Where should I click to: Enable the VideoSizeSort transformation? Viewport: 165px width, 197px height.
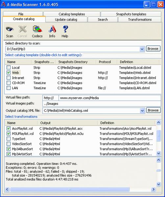coord(9,144)
